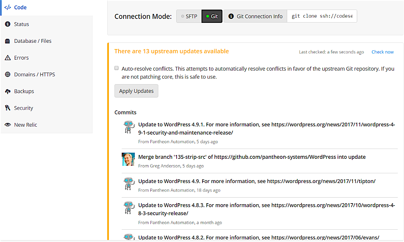
Task: Click the Merge branch '135-strip-src' commit message
Action: click(x=252, y=157)
